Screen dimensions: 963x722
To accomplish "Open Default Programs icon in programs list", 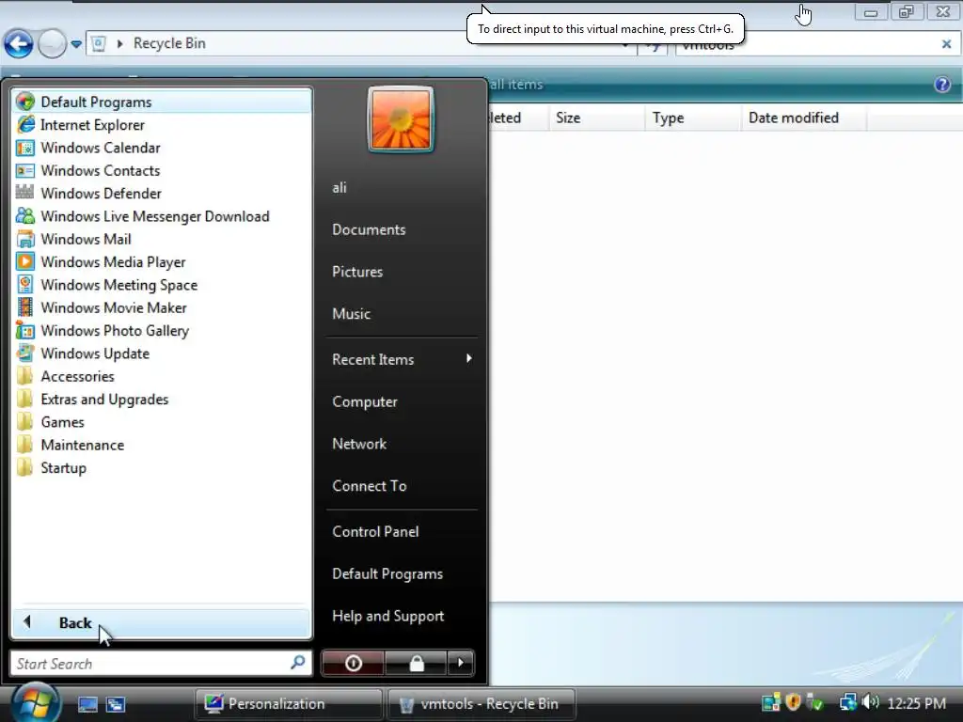I will tap(25, 102).
